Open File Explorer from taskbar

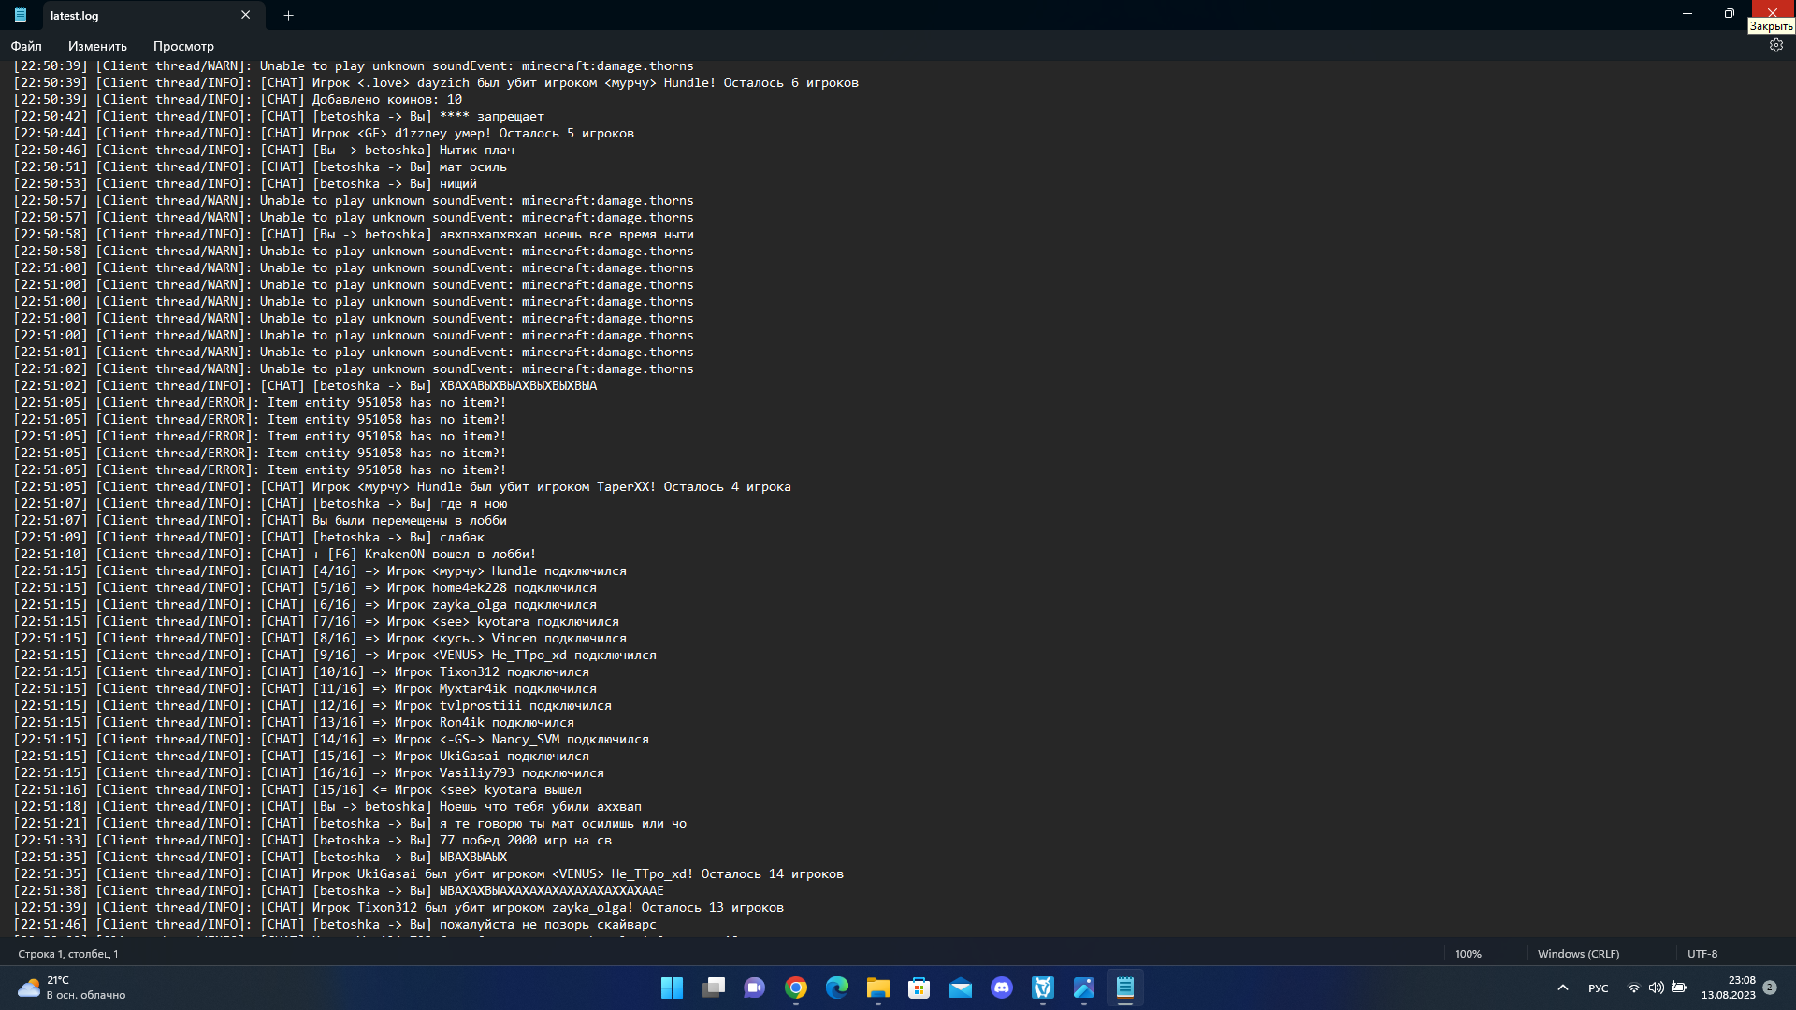878,988
